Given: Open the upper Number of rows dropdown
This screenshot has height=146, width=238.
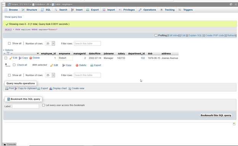Looking at the screenshot, I should point(50,43).
